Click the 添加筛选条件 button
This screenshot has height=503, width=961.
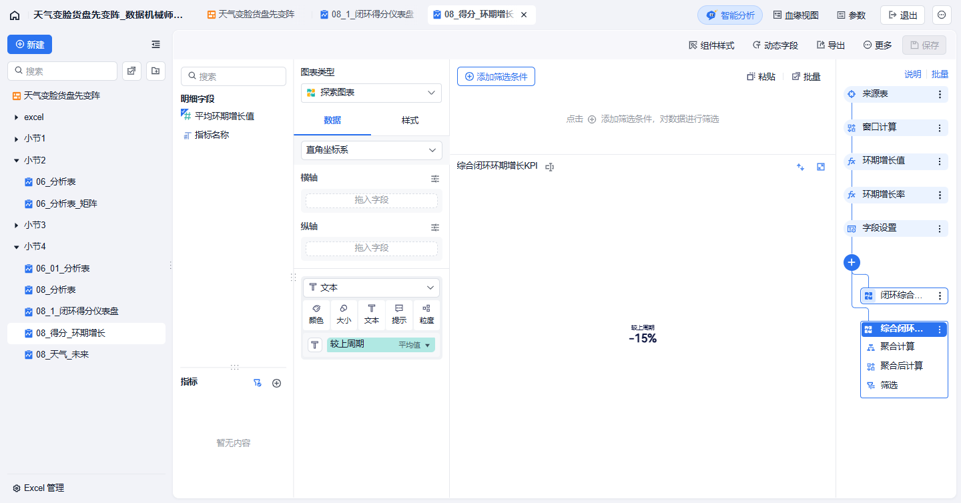(x=496, y=77)
